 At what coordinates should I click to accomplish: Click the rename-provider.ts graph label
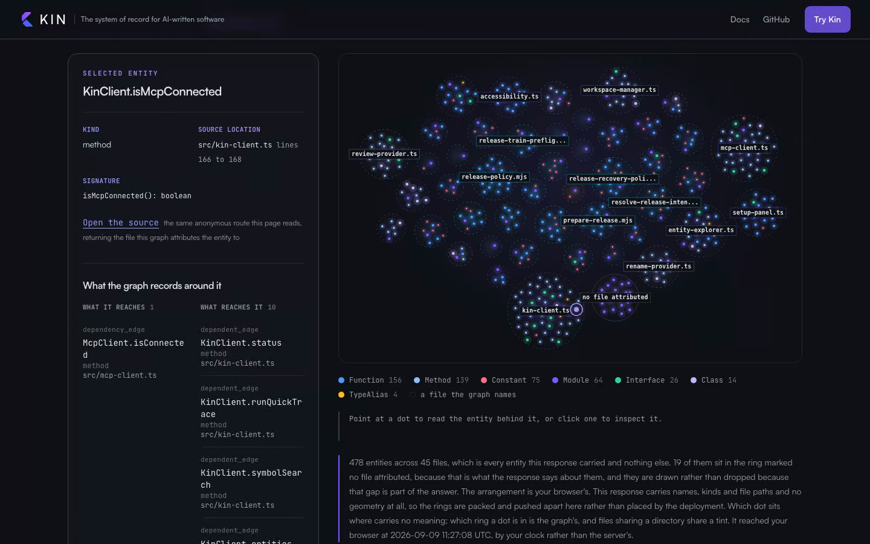click(x=659, y=266)
